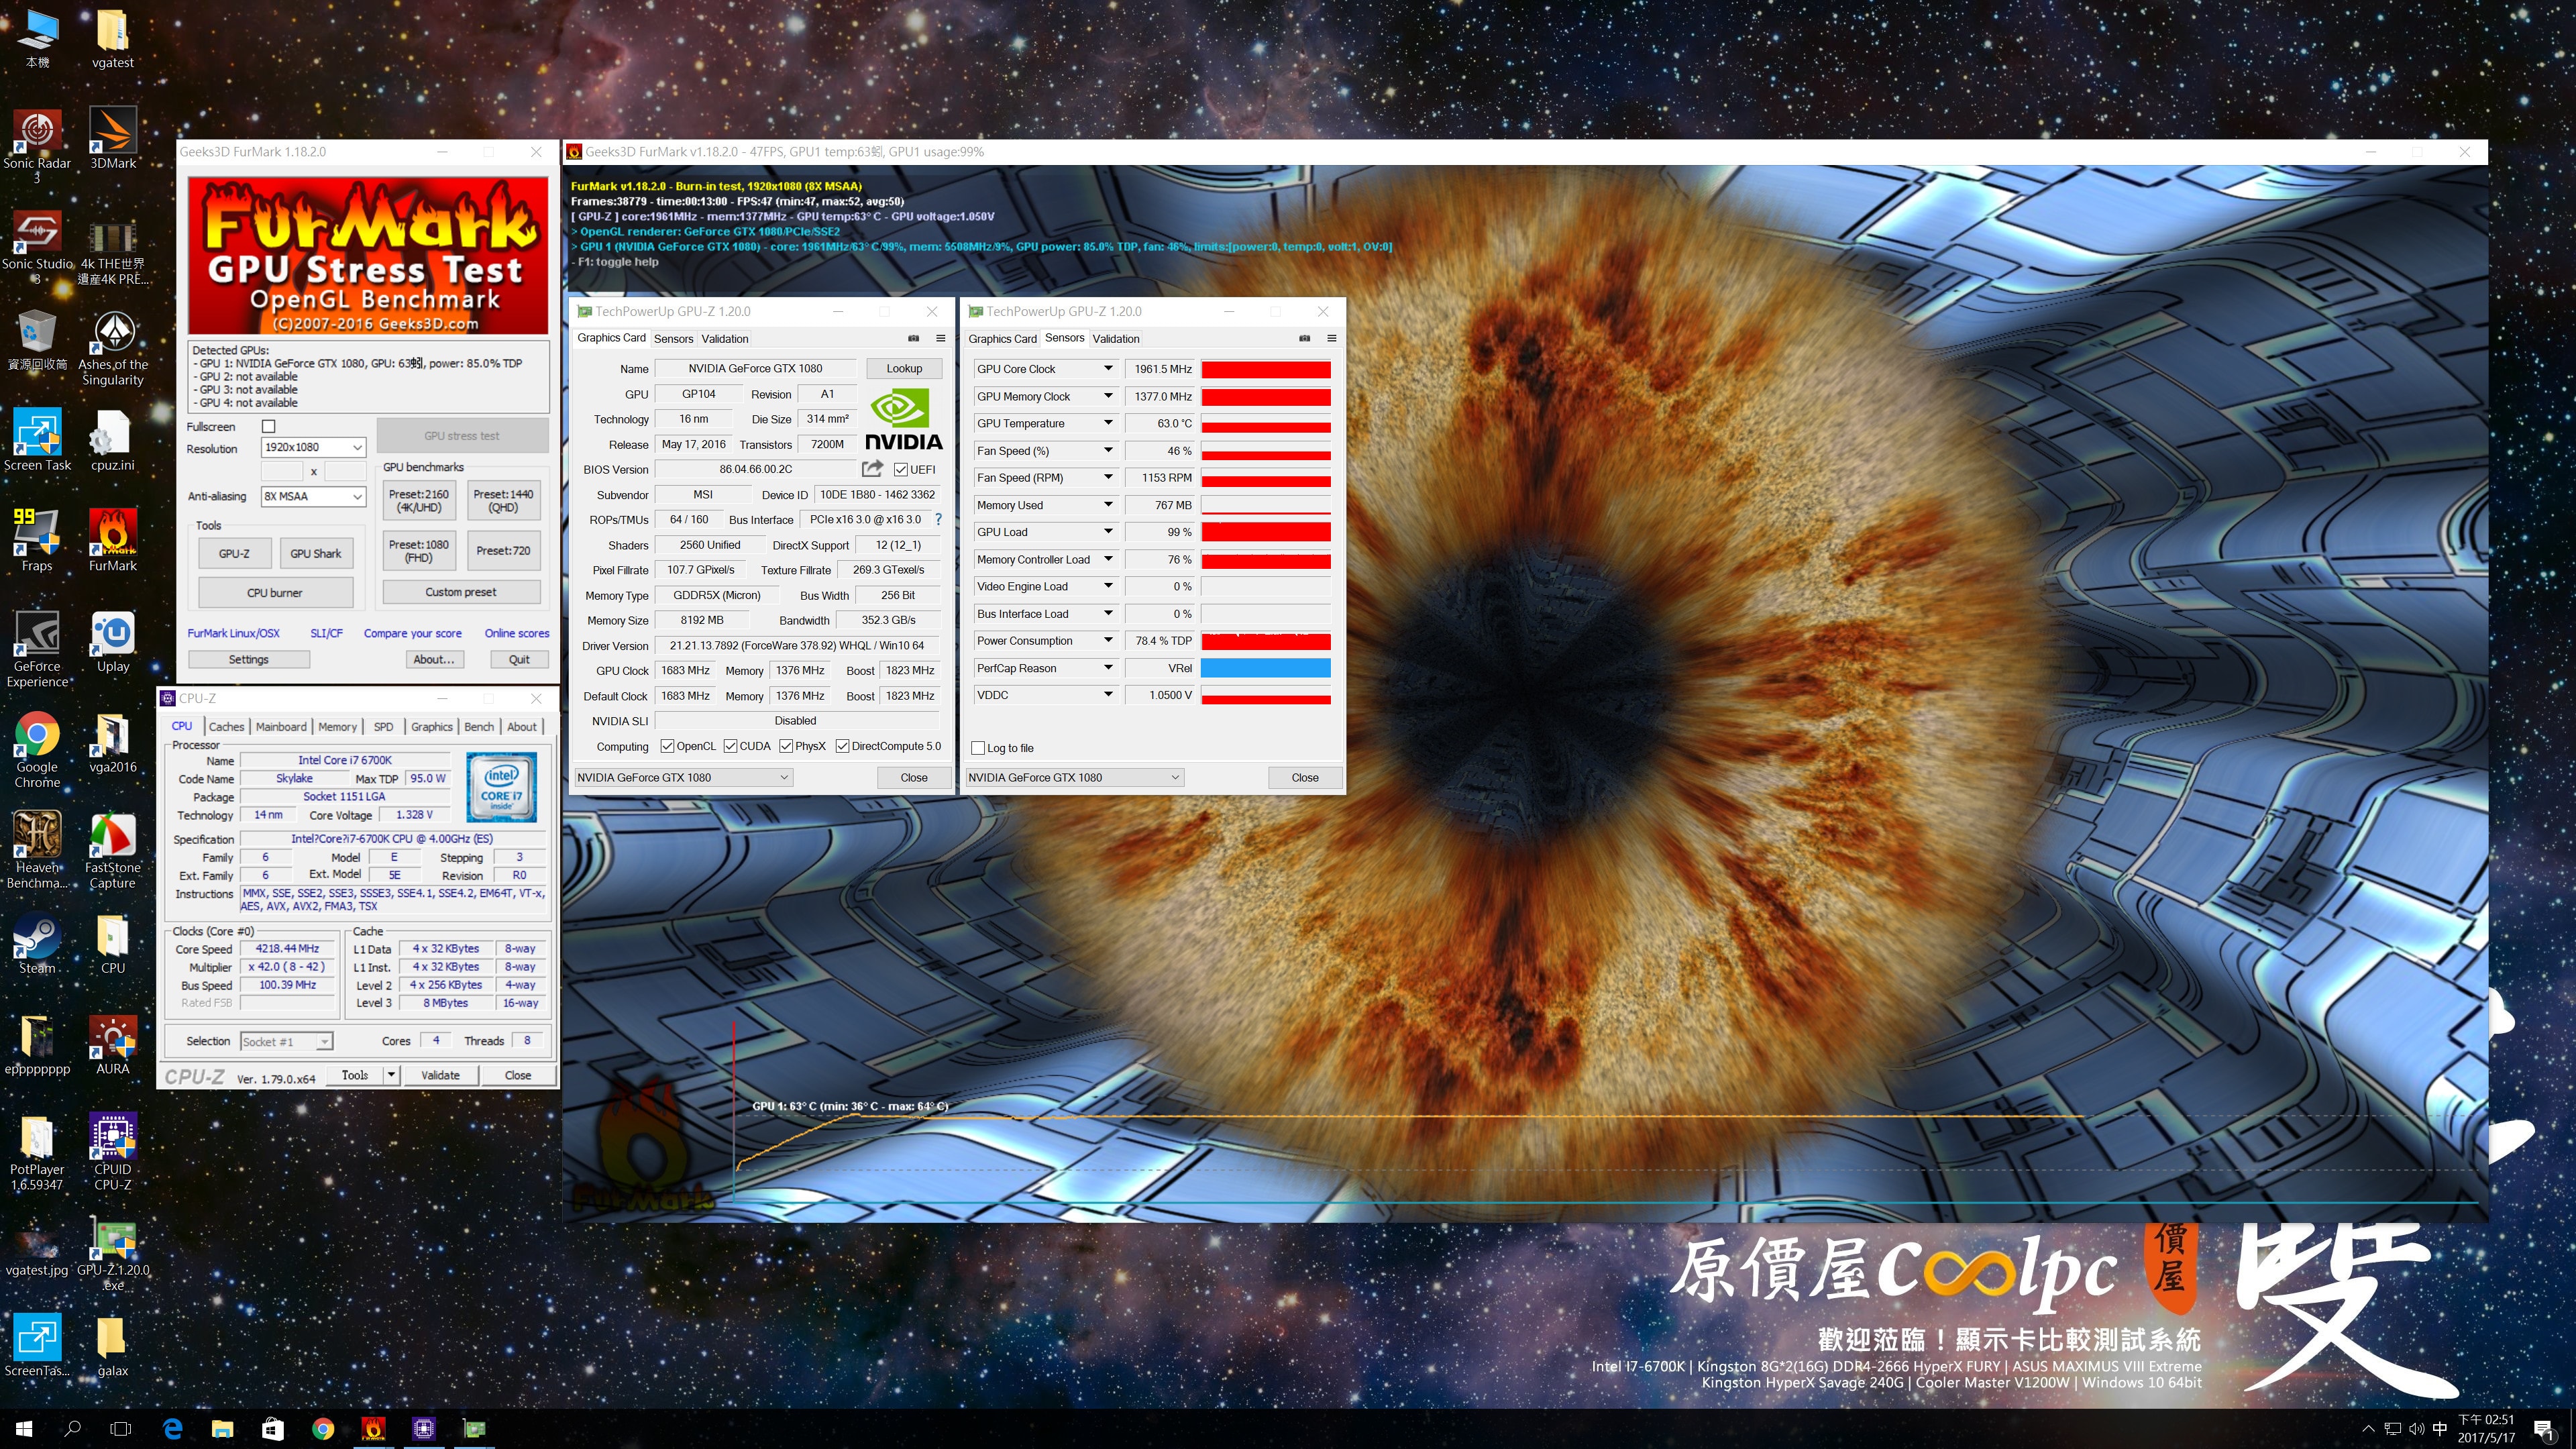
Task: Open Microsoft Edge from the taskbar
Action: [x=172, y=1428]
